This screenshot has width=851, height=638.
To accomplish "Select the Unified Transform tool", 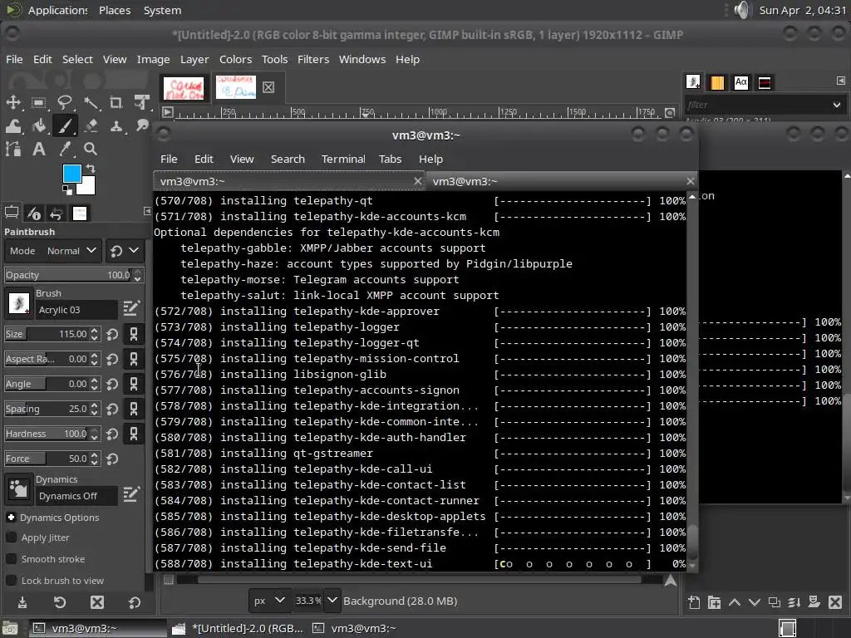I will coord(141,102).
